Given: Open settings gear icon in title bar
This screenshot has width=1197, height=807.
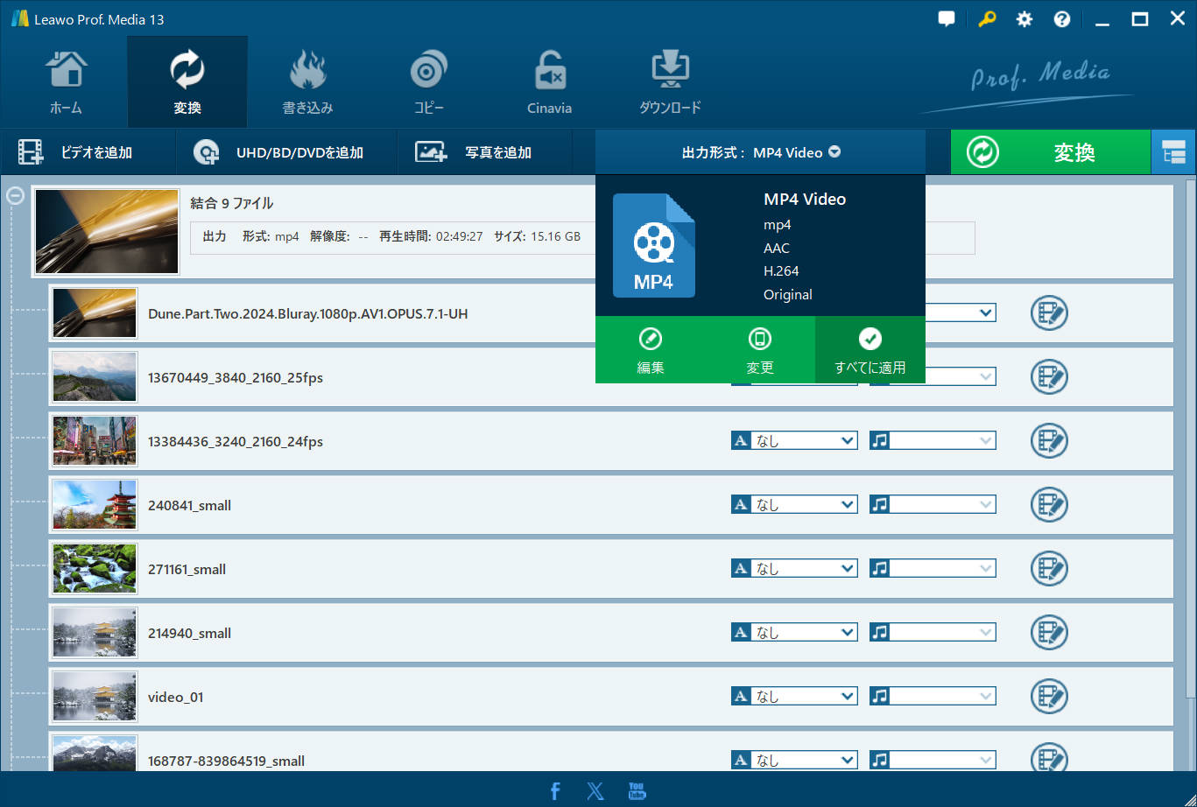Looking at the screenshot, I should point(1024,18).
